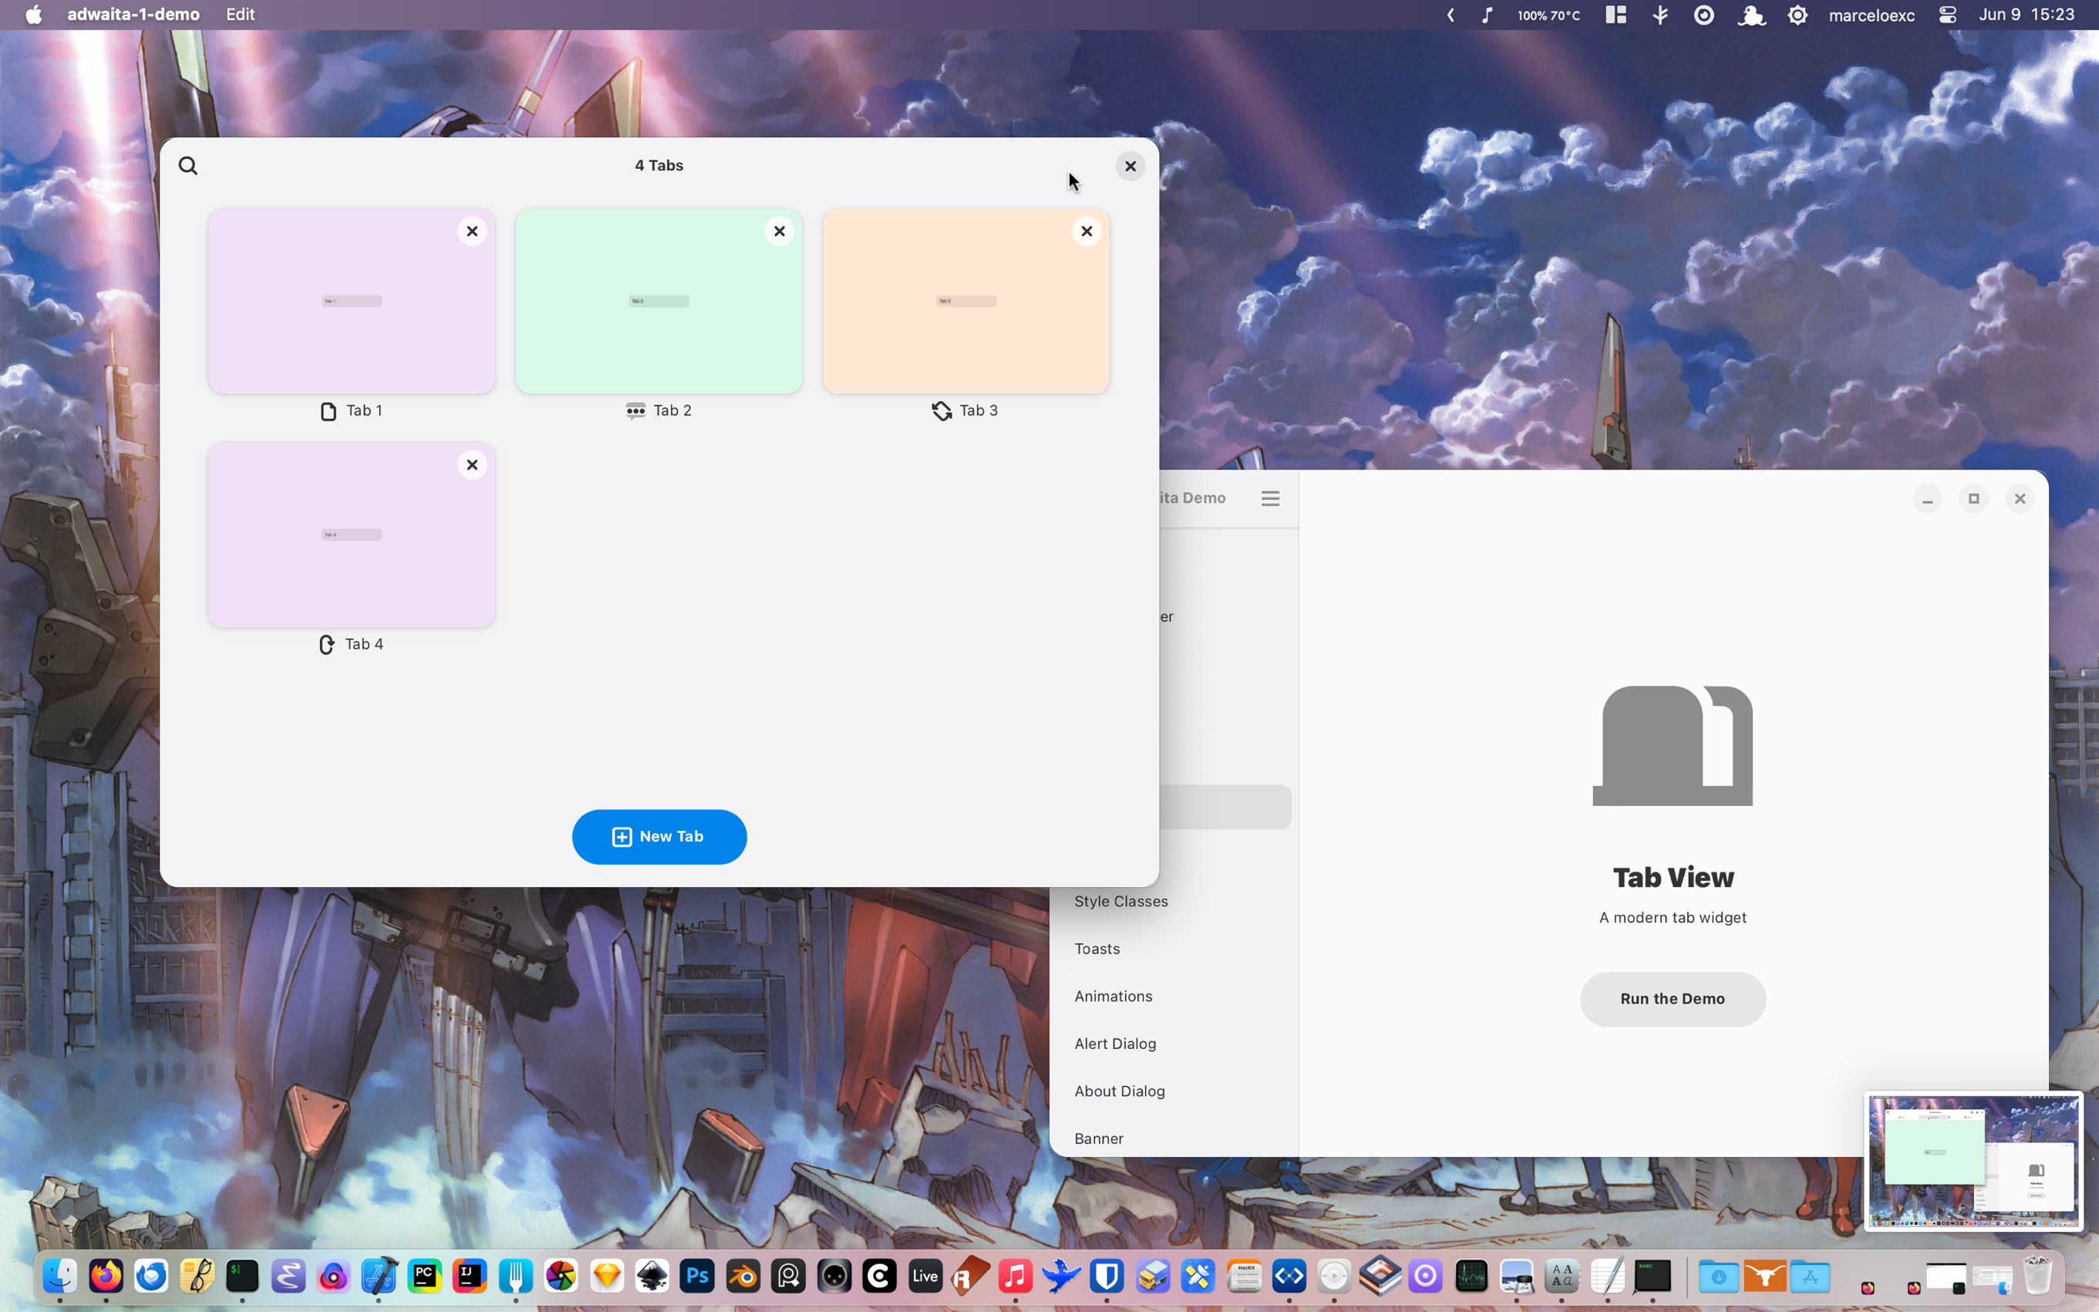Screen dimensions: 2099x1312
Task: Open the orange longhorn folder in dock
Action: [1764, 1276]
